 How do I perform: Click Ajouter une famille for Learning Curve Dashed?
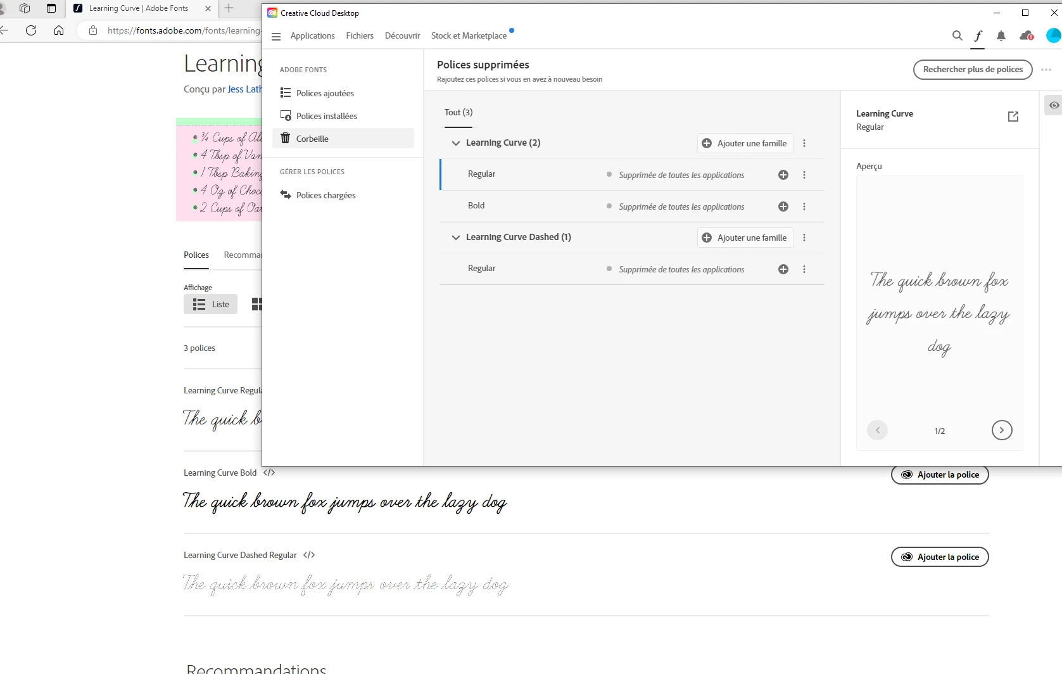(745, 238)
